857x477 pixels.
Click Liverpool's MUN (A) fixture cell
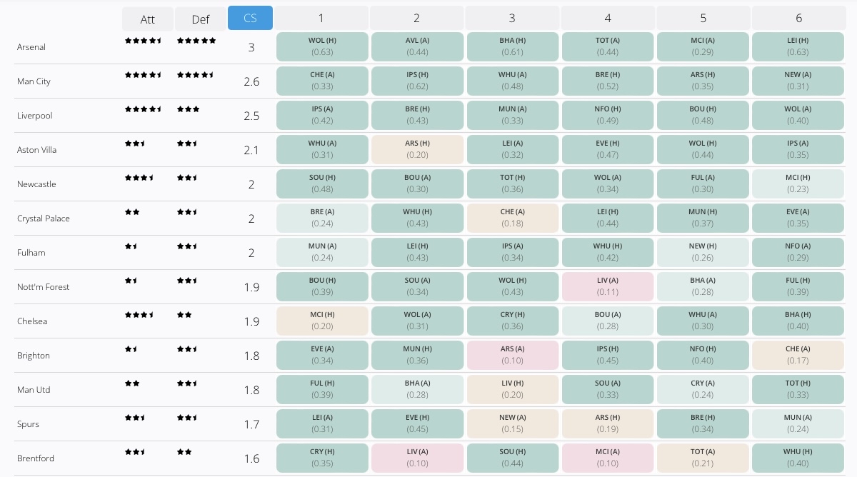[513, 115]
